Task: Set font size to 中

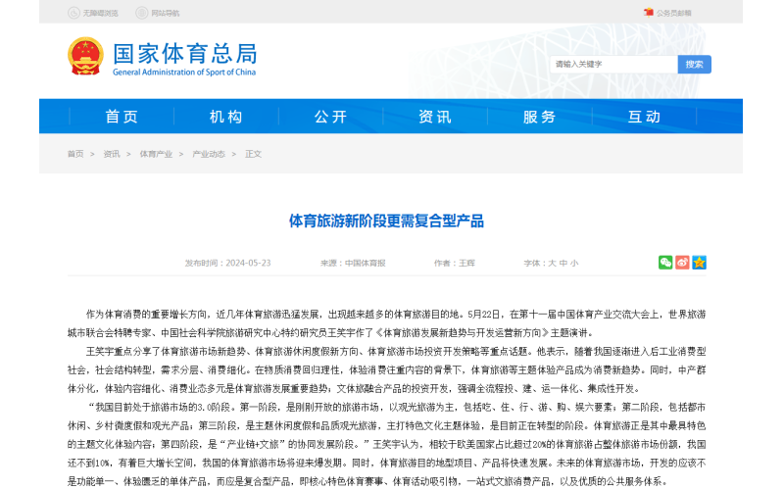Action: [563, 263]
